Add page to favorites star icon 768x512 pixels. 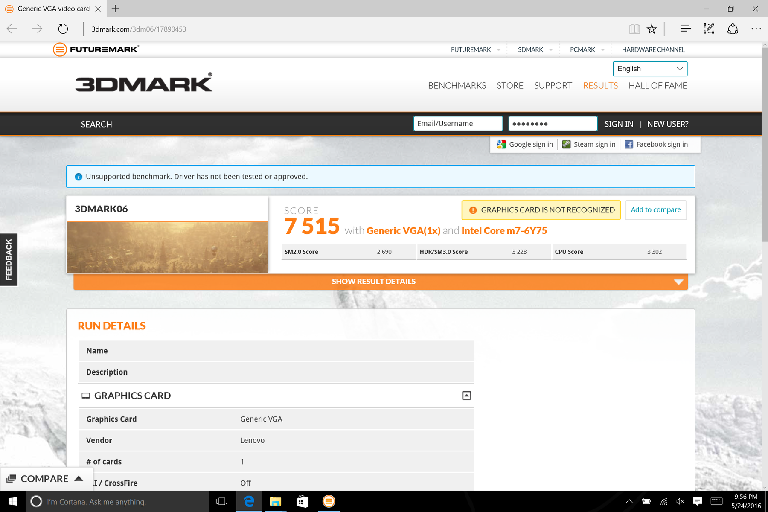click(x=652, y=29)
